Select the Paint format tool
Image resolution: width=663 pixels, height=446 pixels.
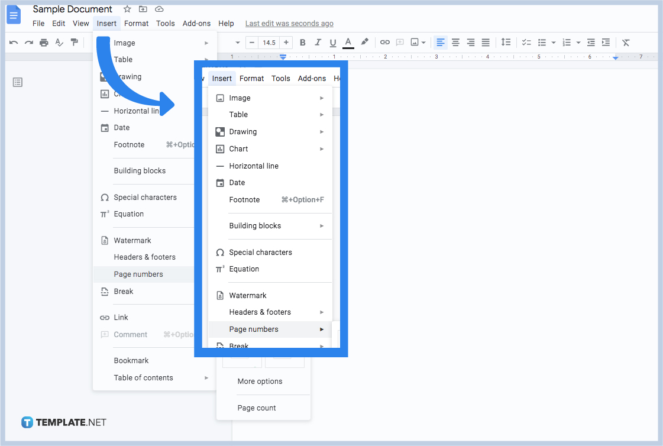click(x=74, y=42)
